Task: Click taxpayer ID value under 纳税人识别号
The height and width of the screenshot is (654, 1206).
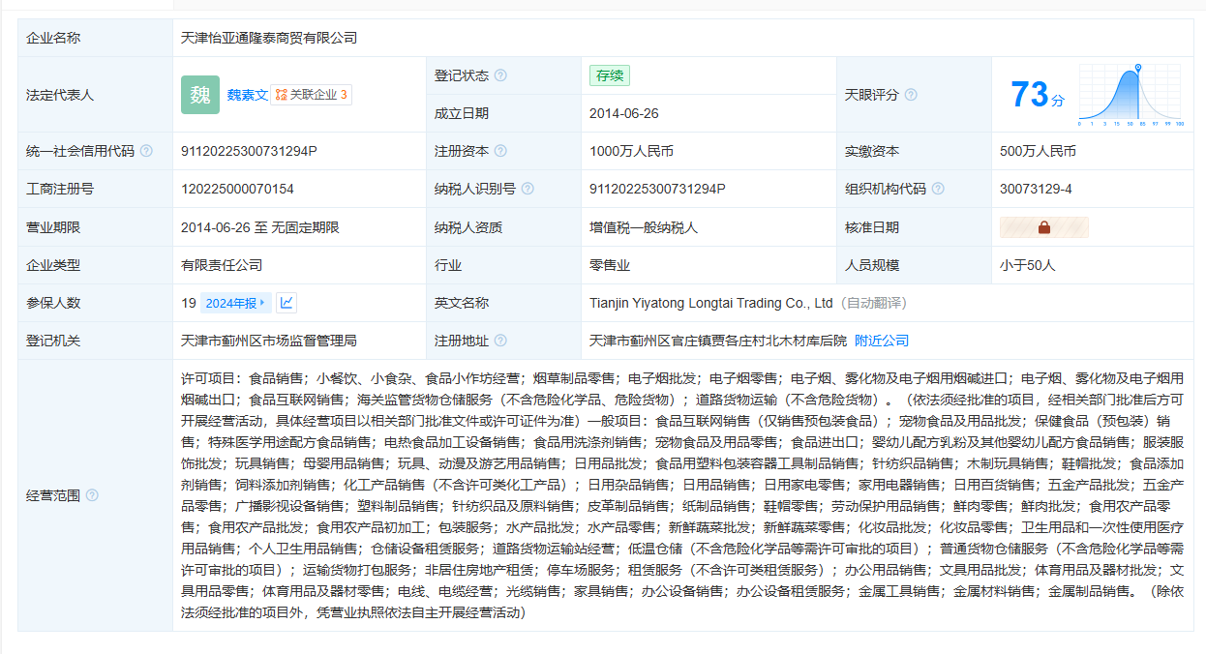Action: pos(657,189)
